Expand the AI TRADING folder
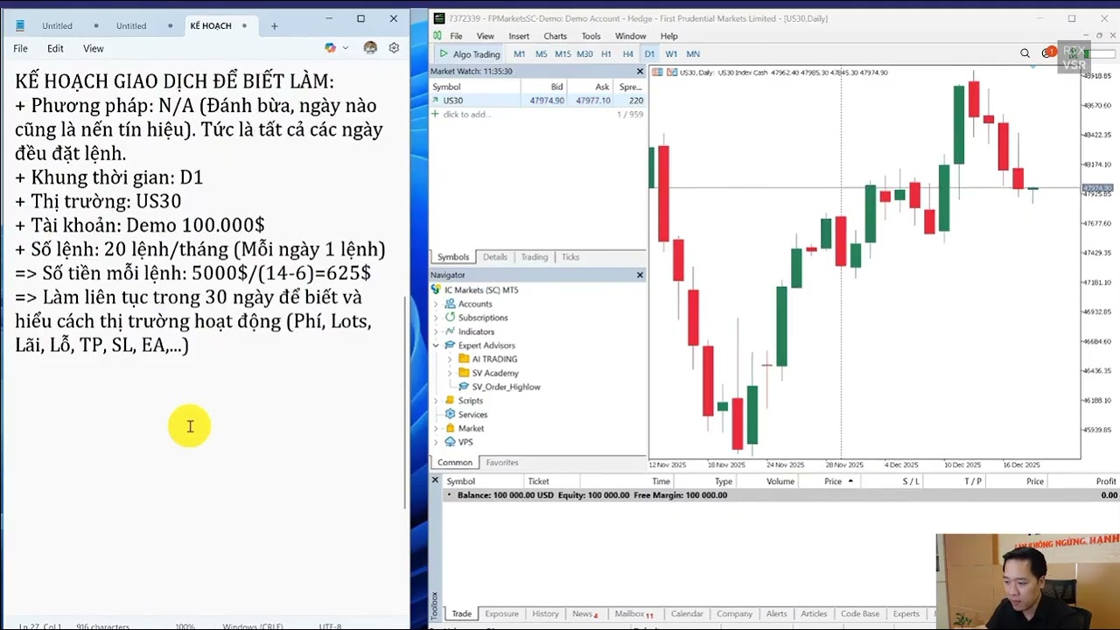Viewport: 1120px width, 630px height. pyautogui.click(x=450, y=359)
